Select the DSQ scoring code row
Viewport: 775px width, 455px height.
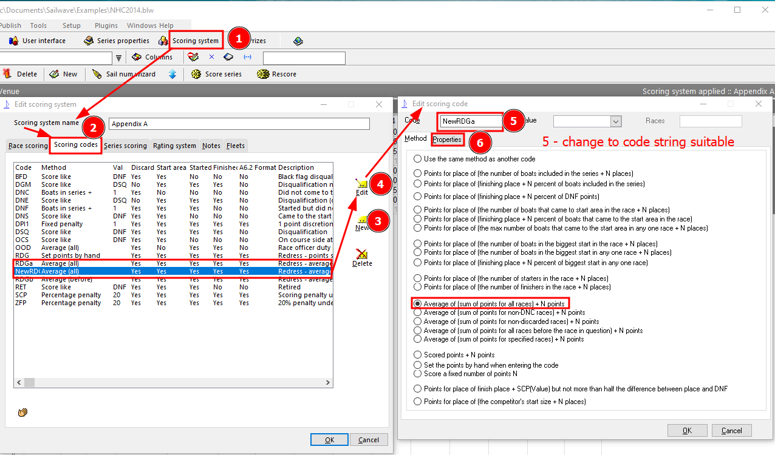(x=174, y=232)
